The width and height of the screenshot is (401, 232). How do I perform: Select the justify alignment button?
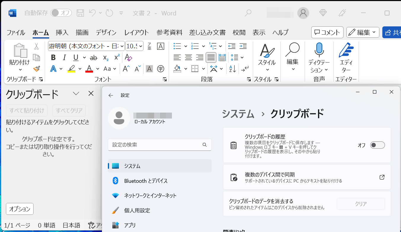tap(211, 57)
